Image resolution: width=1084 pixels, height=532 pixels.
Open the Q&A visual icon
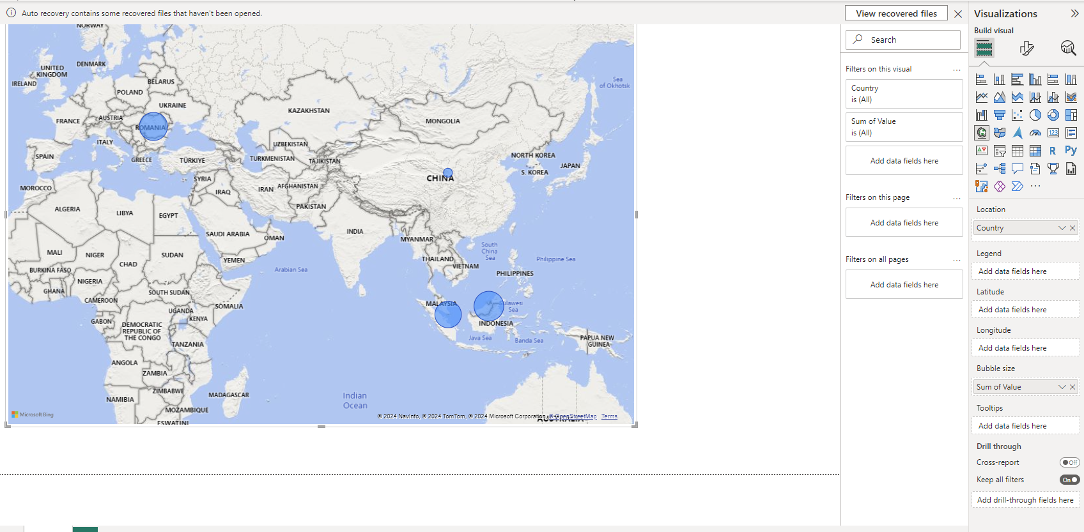coord(1018,169)
